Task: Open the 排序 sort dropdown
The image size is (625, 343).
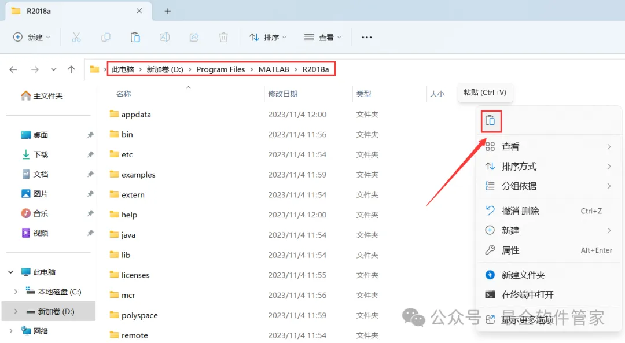Action: (x=268, y=38)
